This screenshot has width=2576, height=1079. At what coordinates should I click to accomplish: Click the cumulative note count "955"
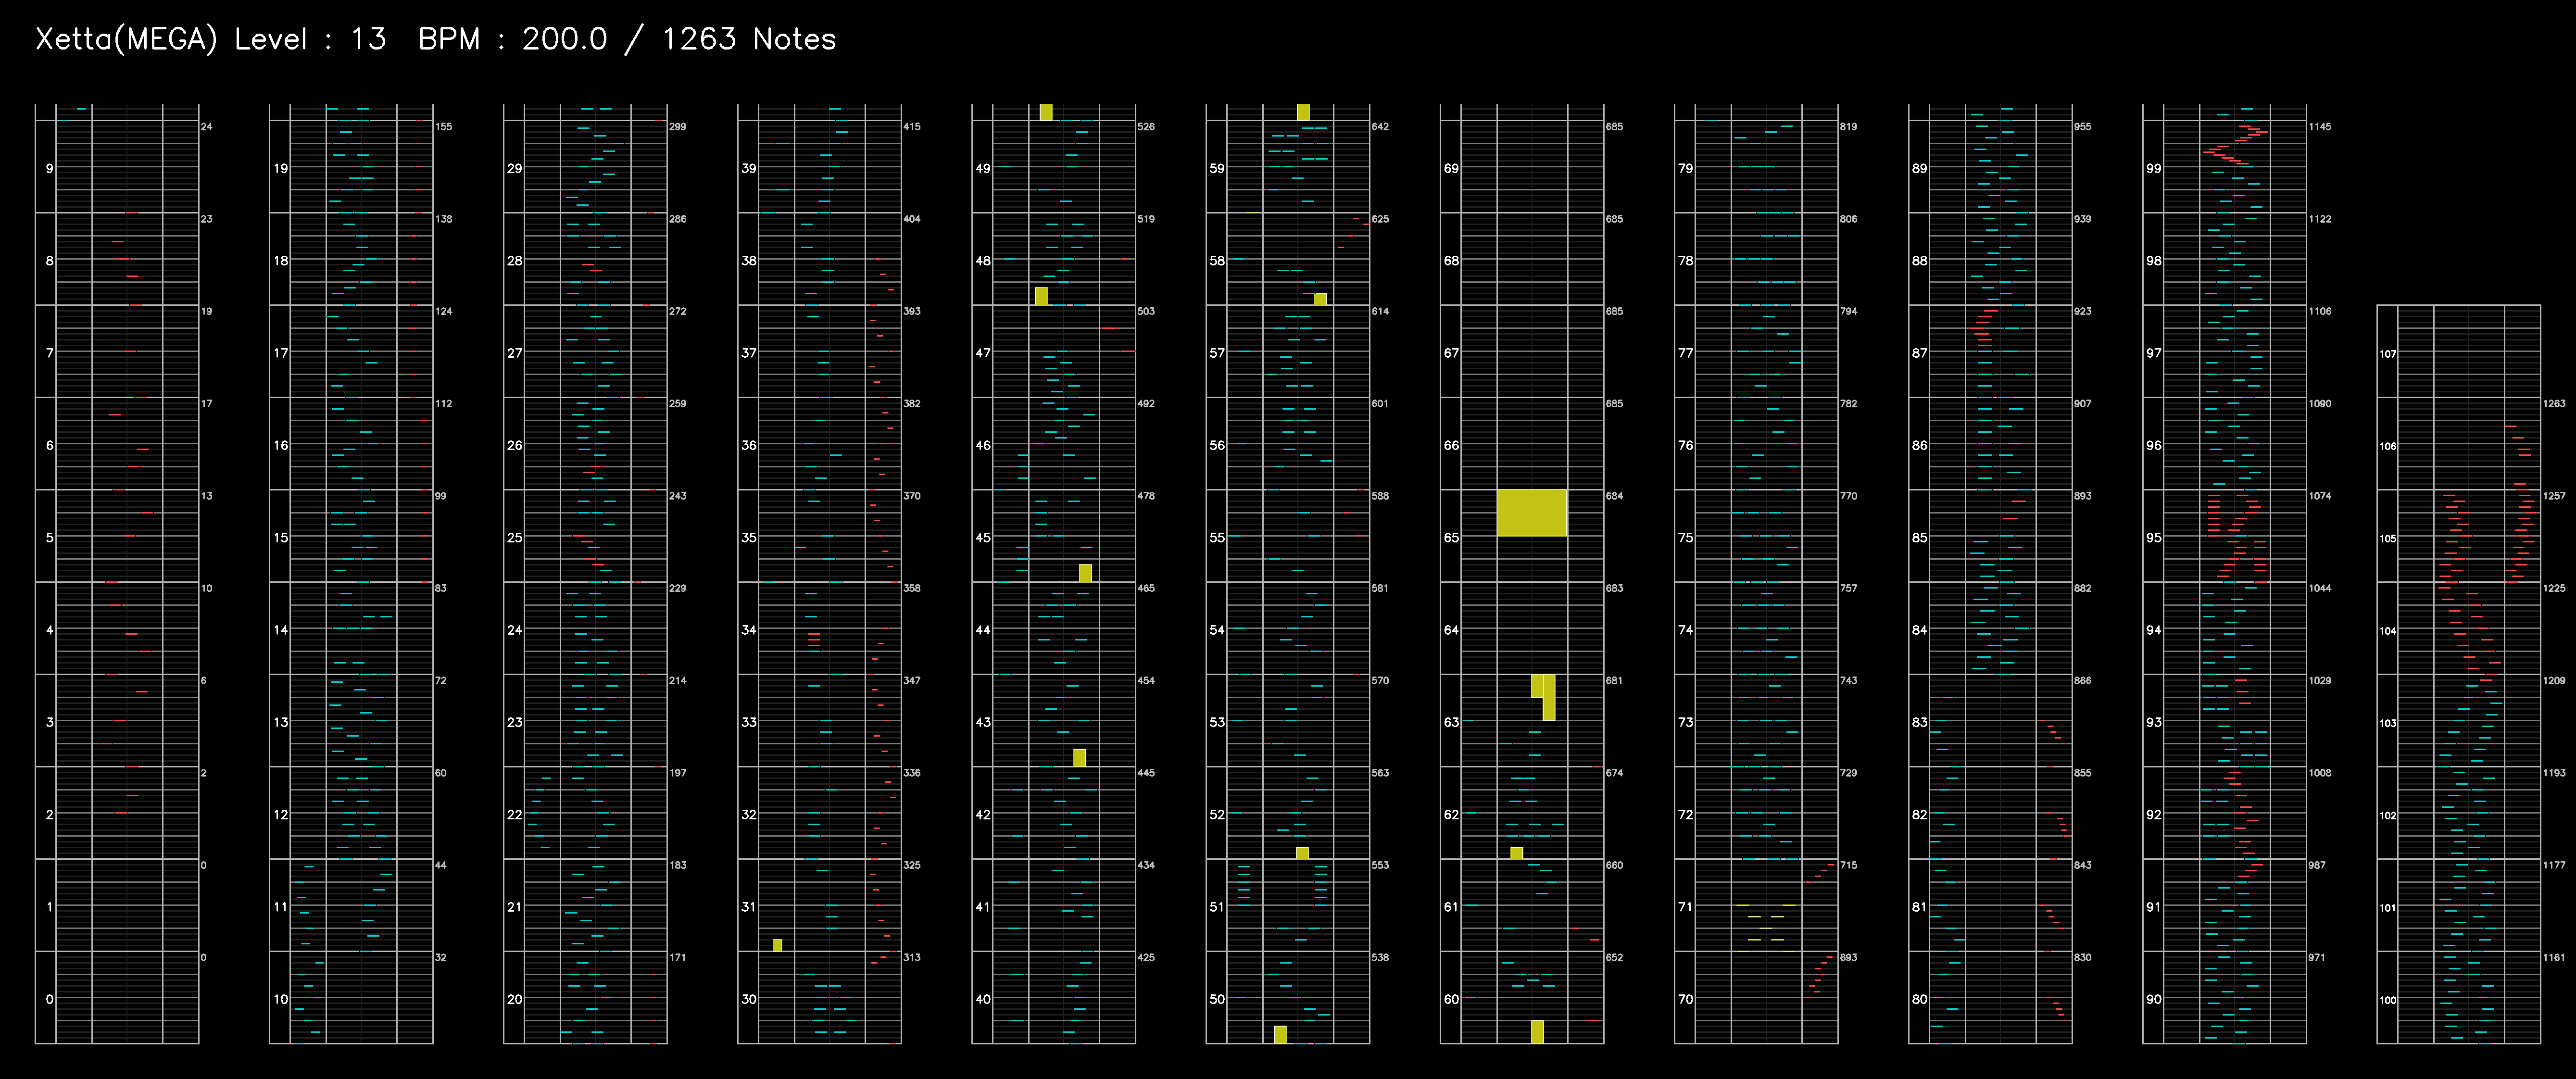coord(2082,127)
